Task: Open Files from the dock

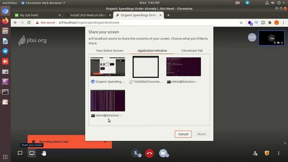Action: pos(5,31)
